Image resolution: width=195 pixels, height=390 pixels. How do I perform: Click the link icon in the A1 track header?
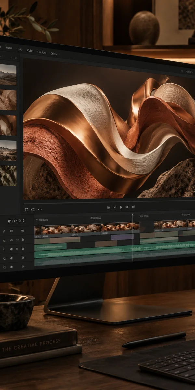click(17, 249)
